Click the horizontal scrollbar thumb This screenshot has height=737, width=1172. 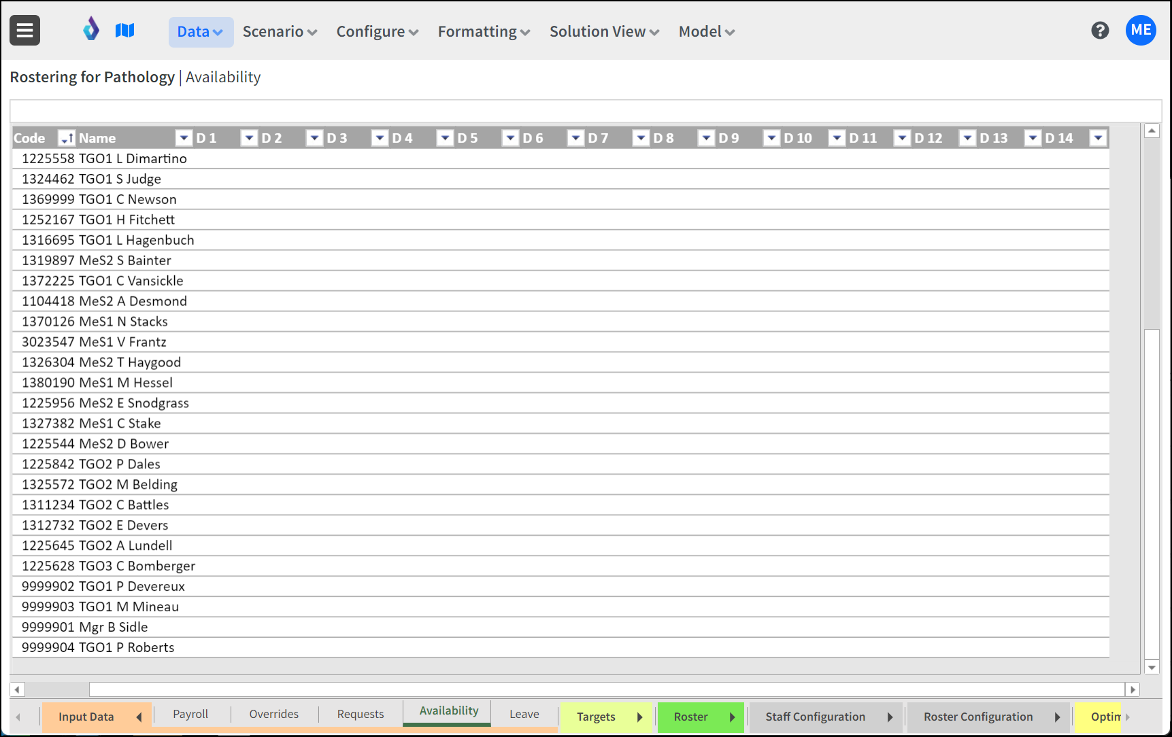pos(607,689)
